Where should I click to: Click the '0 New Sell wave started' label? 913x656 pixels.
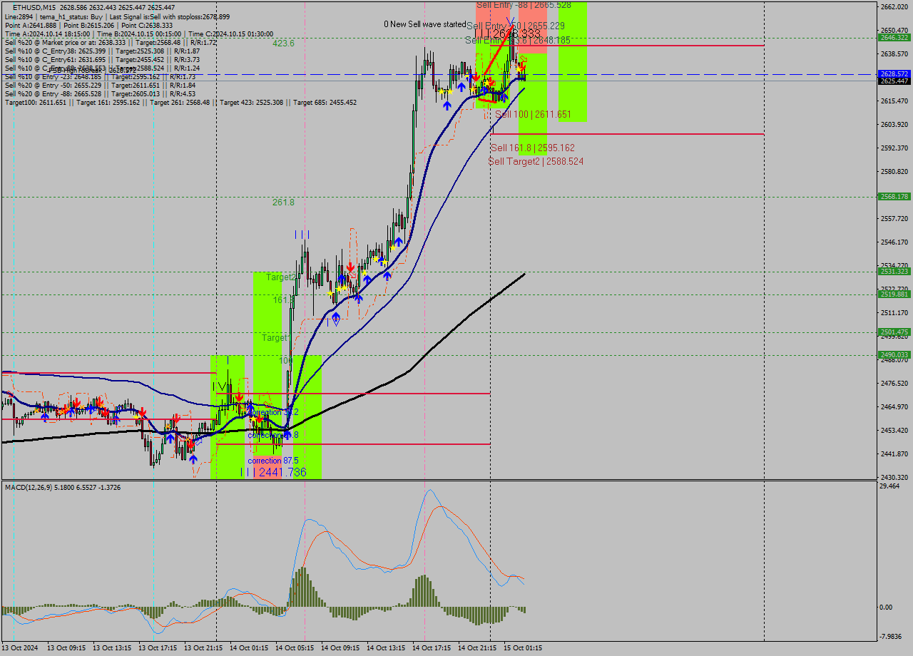(x=424, y=24)
